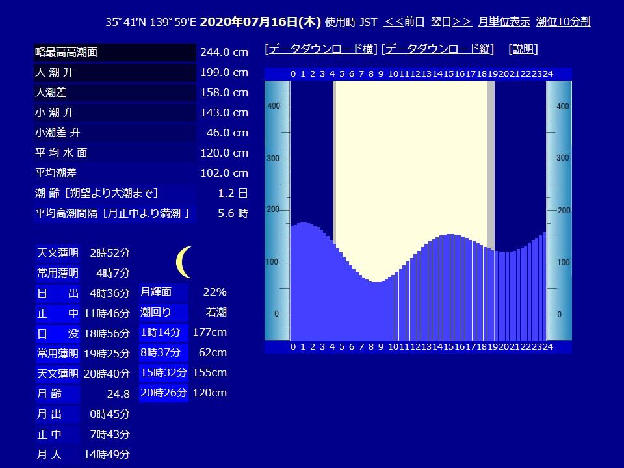Click the tide chart bar at hour 15
This screenshot has width=624, height=468.
click(452, 287)
